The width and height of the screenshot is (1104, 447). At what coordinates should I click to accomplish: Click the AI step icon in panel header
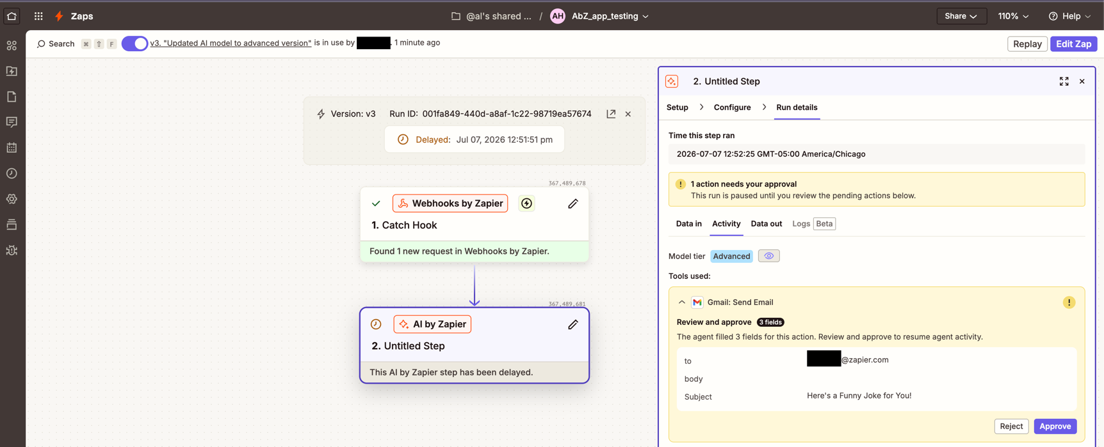point(672,81)
